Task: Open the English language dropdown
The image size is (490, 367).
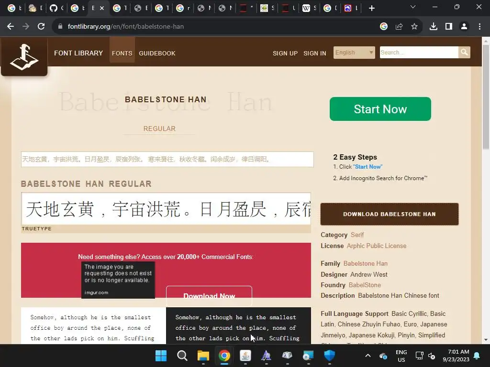Action: coord(354,53)
